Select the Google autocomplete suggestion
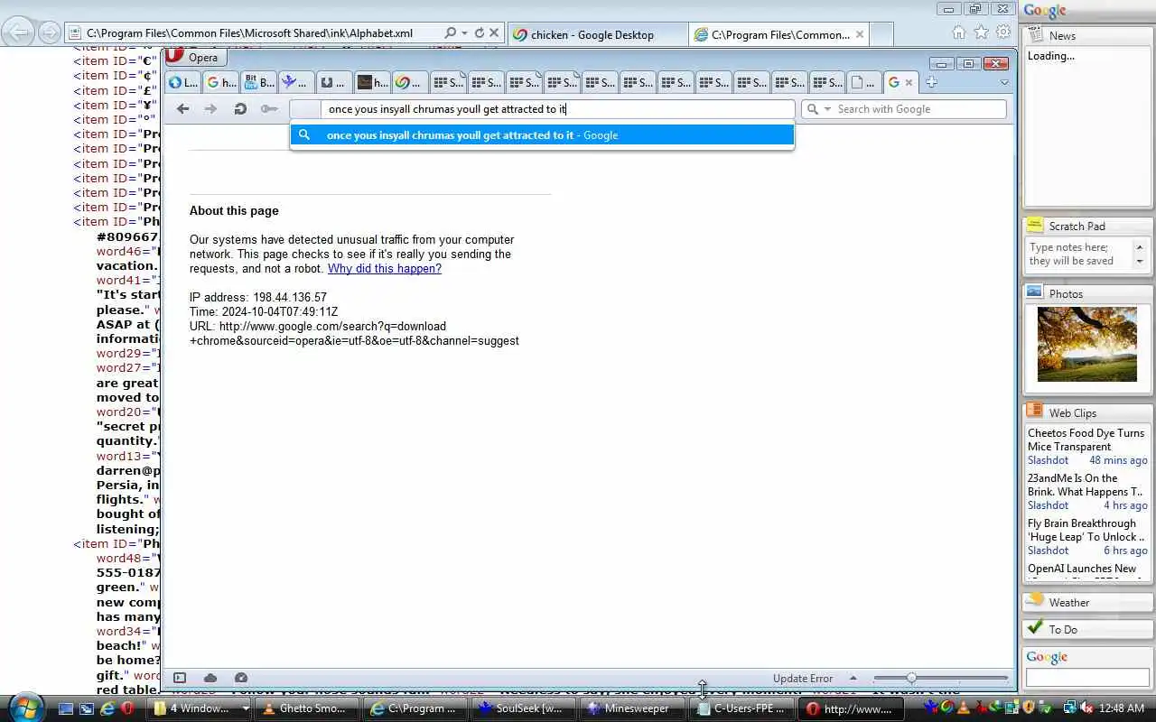 [542, 135]
